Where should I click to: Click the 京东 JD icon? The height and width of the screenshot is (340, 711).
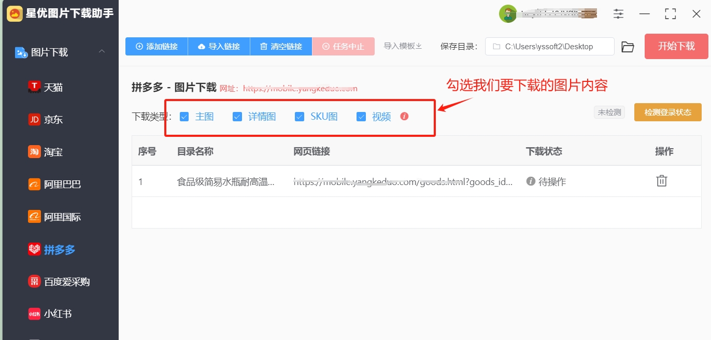[x=34, y=120]
